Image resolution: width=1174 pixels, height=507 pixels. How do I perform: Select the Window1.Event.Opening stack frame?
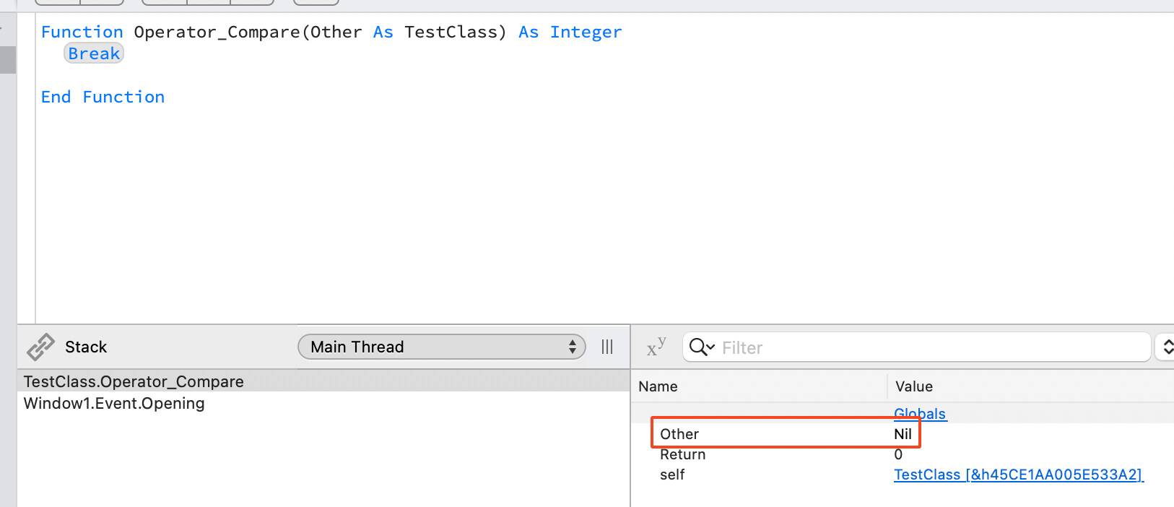coord(114,403)
